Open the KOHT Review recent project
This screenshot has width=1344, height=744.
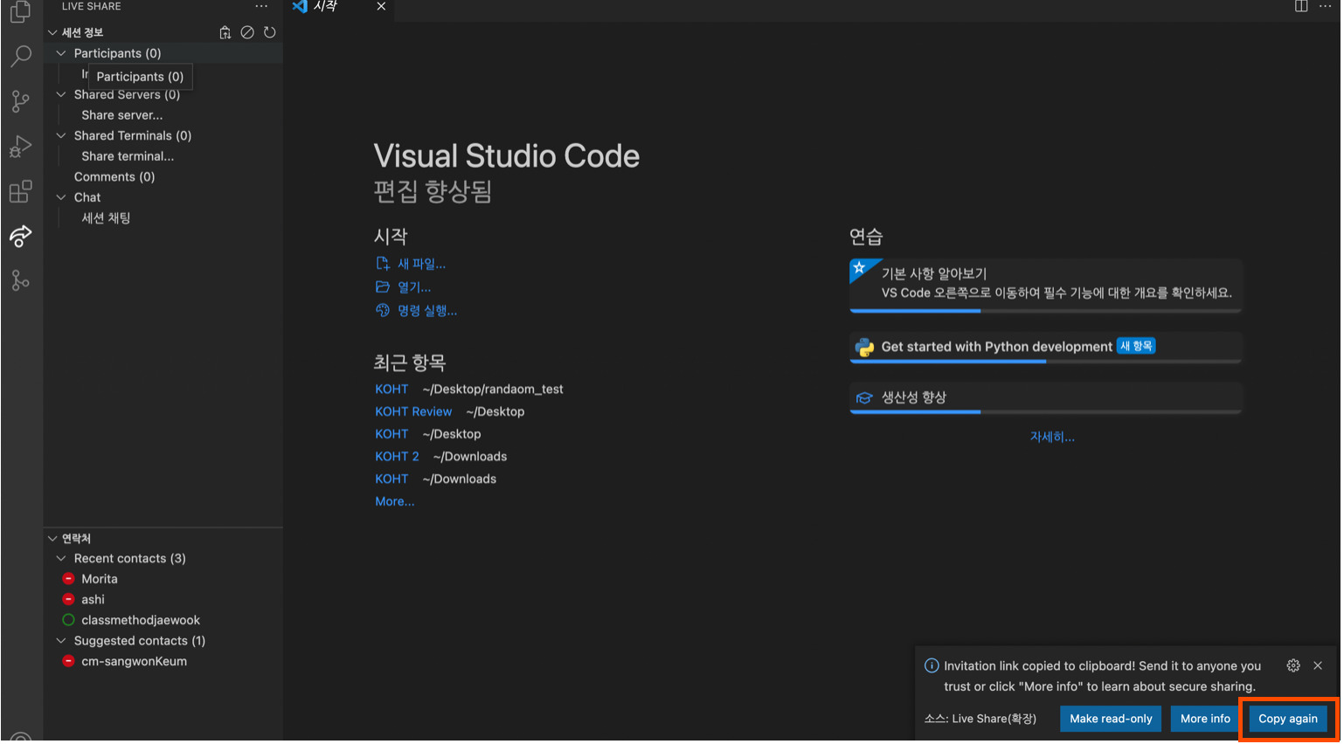(413, 410)
